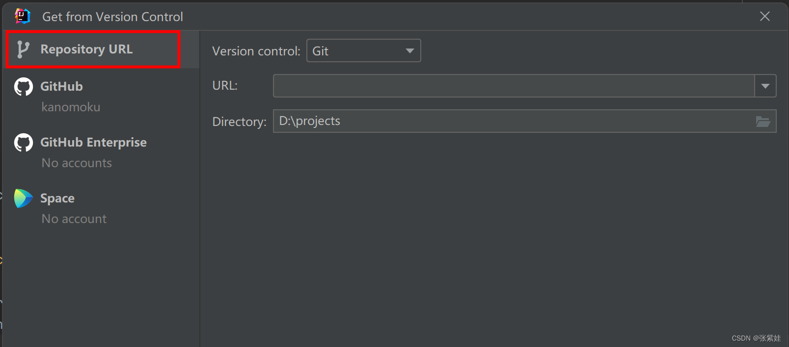789x347 pixels.
Task: Switch to the GitHub section
Action: click(x=61, y=86)
